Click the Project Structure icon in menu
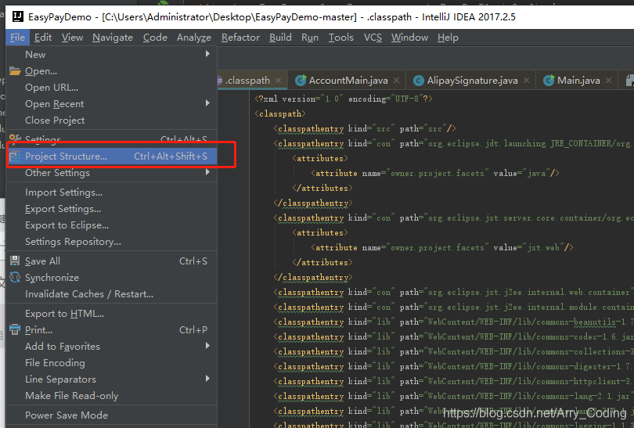Image resolution: width=634 pixels, height=428 pixels. click(x=15, y=156)
